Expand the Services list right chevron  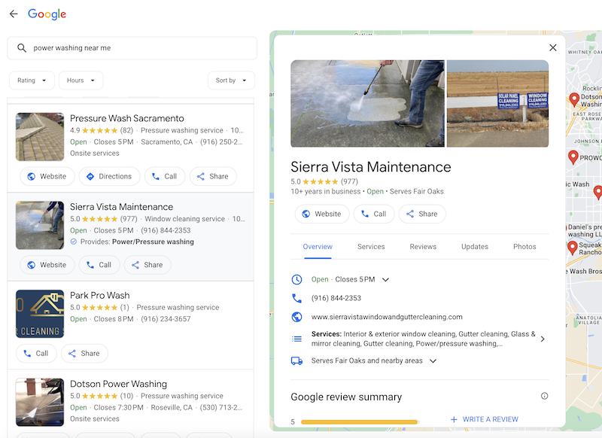click(543, 339)
